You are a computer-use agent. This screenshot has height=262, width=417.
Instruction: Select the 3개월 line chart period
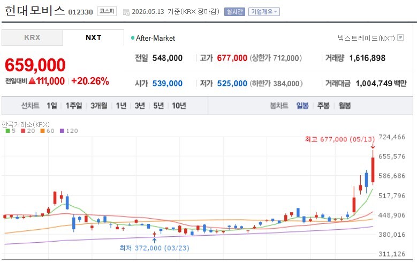pos(99,106)
